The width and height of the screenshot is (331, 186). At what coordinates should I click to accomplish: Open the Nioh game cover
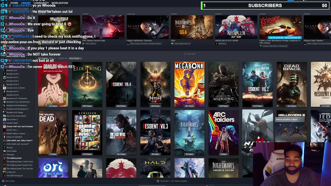(155, 84)
